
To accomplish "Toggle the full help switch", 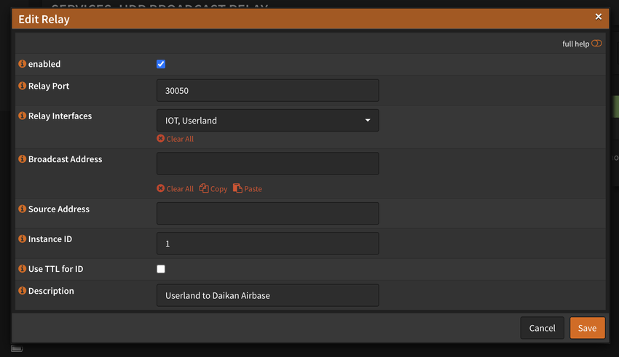I will click(596, 44).
